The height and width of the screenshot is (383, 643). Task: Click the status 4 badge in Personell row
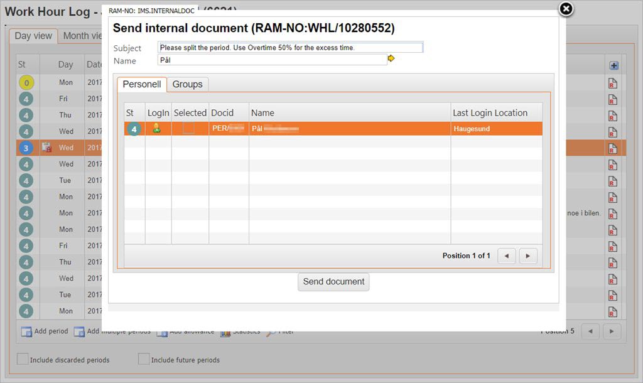pyautogui.click(x=133, y=129)
